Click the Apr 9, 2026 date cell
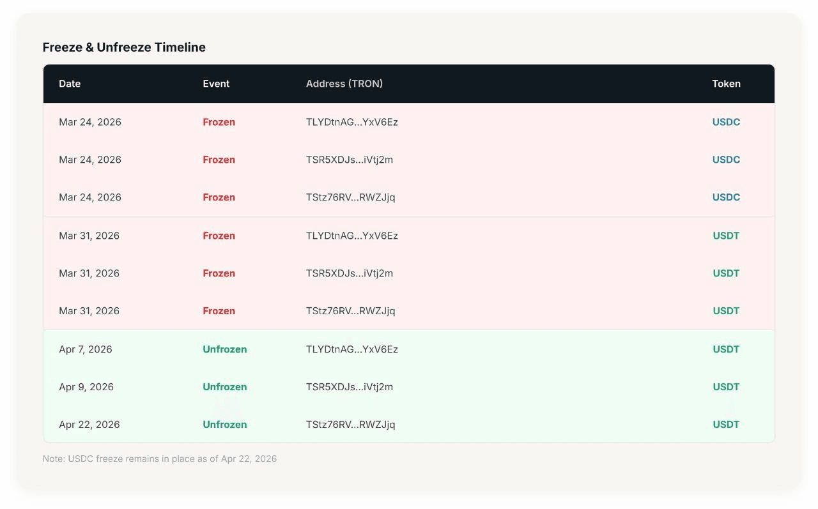This screenshot has height=509, width=818. coord(86,387)
